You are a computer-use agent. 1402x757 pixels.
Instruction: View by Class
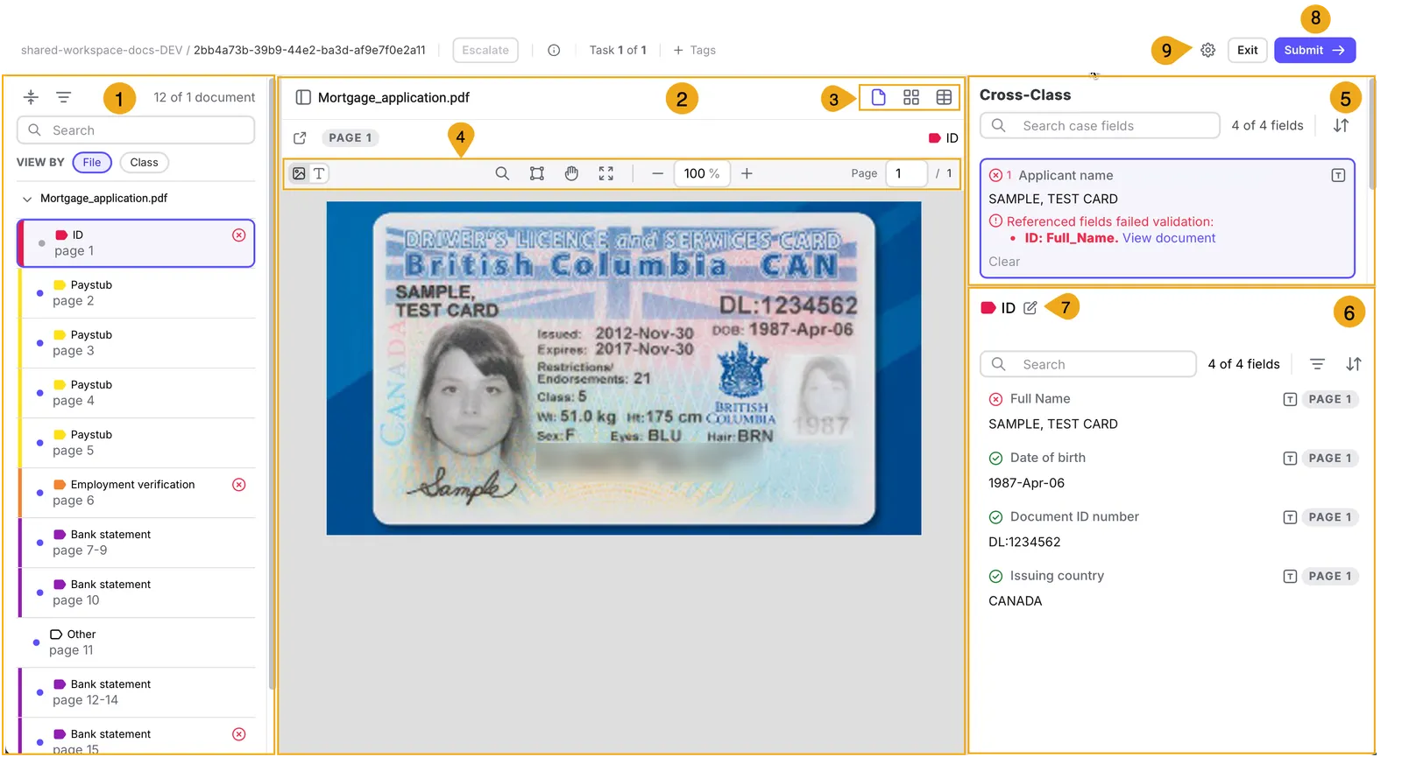(145, 162)
